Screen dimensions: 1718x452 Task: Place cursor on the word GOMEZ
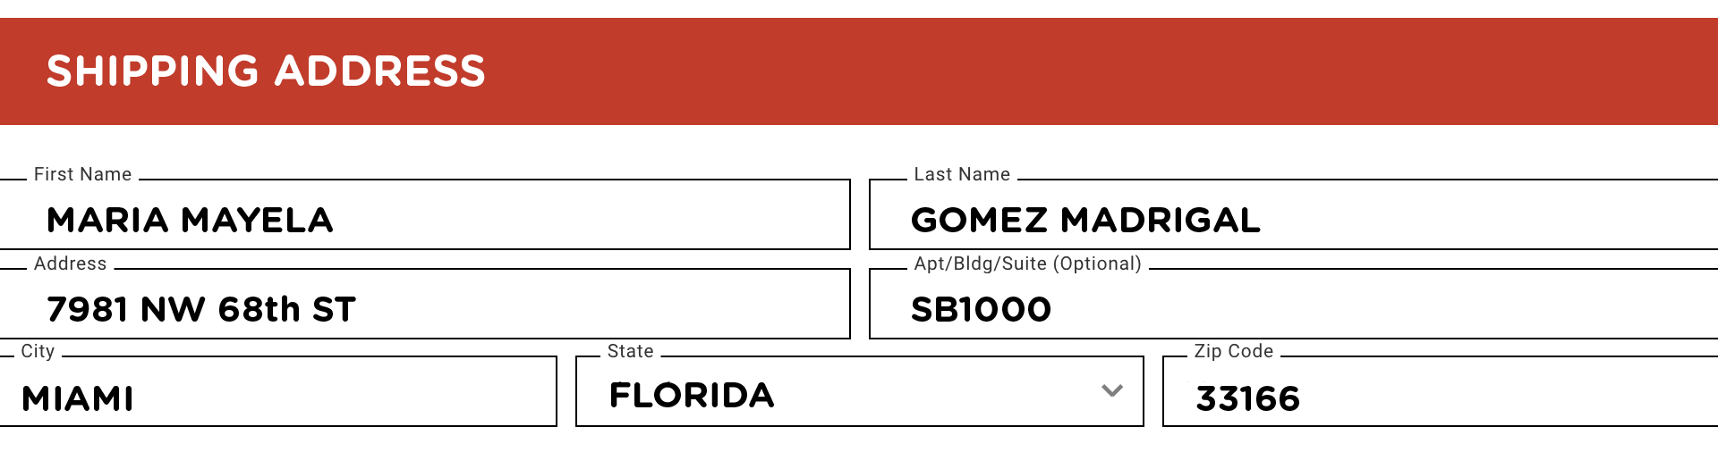pyautogui.click(x=979, y=220)
